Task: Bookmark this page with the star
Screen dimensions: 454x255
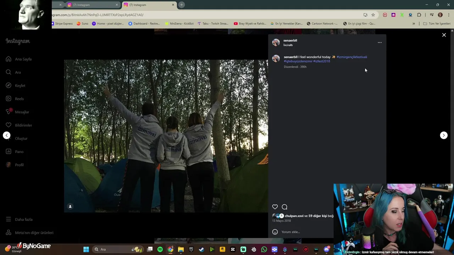Action: coord(373,15)
